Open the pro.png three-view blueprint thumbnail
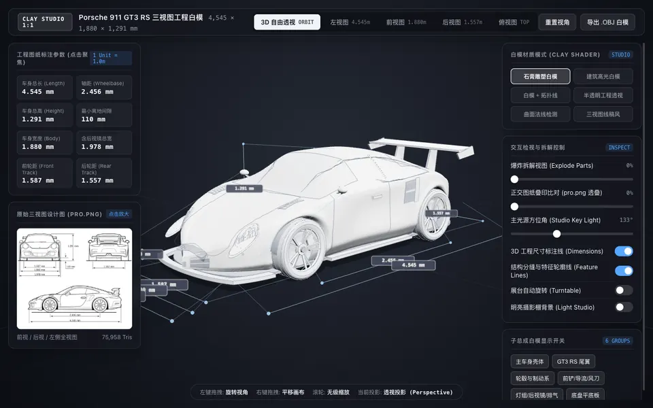 tap(75, 279)
